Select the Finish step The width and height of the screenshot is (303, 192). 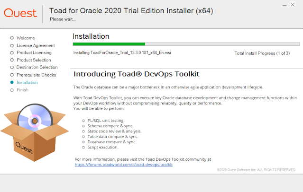pyautogui.click(x=22, y=90)
